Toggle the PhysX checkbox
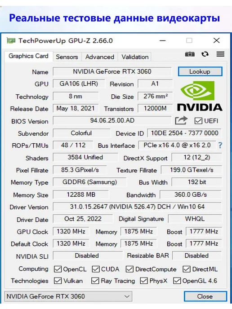Viewport: 232px width, 309px height. tap(144, 281)
